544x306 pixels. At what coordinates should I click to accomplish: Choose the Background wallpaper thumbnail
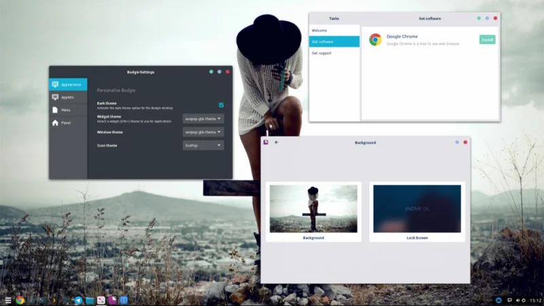[313, 209]
